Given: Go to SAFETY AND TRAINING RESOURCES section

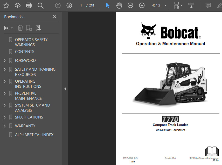Looking at the screenshot, I should (35, 72).
